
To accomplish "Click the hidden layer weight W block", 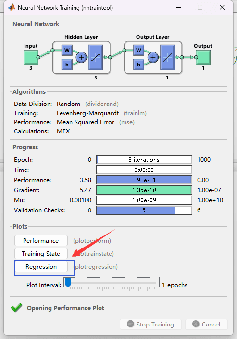I will [67, 51].
